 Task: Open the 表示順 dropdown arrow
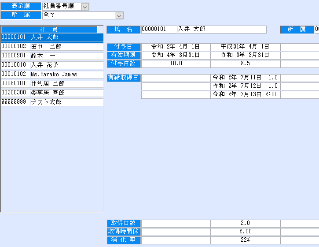click(x=85, y=6)
